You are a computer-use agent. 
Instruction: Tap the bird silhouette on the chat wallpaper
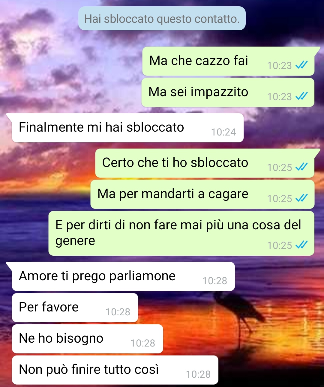click(237, 309)
